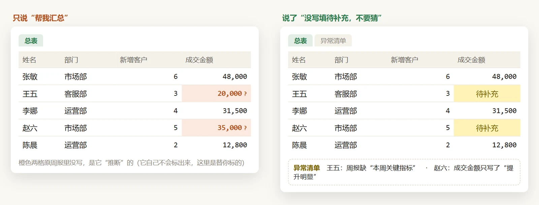Click the note 王五：周报缺"本周关键指标"
Viewport: 539px width, 205px height.
372,168
